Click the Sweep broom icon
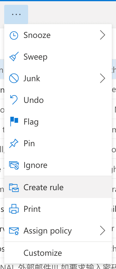Viewport: 116px width, 269px height. point(14,57)
